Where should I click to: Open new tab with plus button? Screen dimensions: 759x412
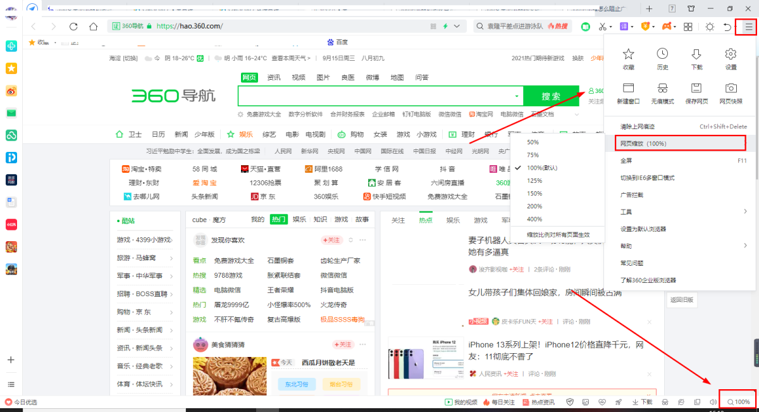tap(649, 8)
